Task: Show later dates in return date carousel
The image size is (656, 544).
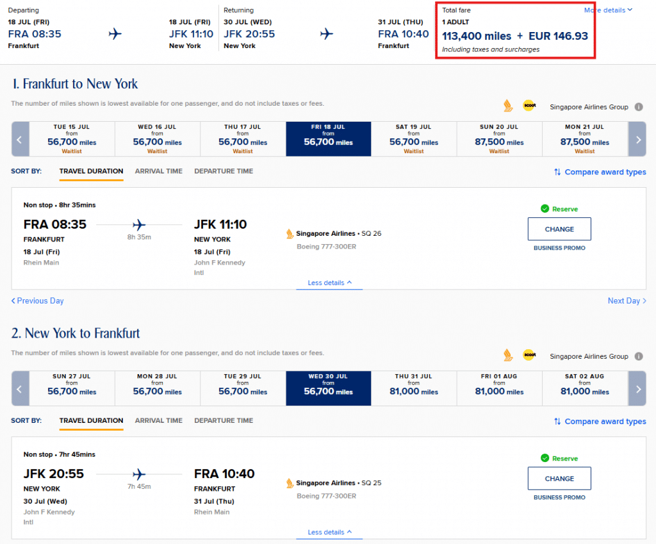Action: 637,388
